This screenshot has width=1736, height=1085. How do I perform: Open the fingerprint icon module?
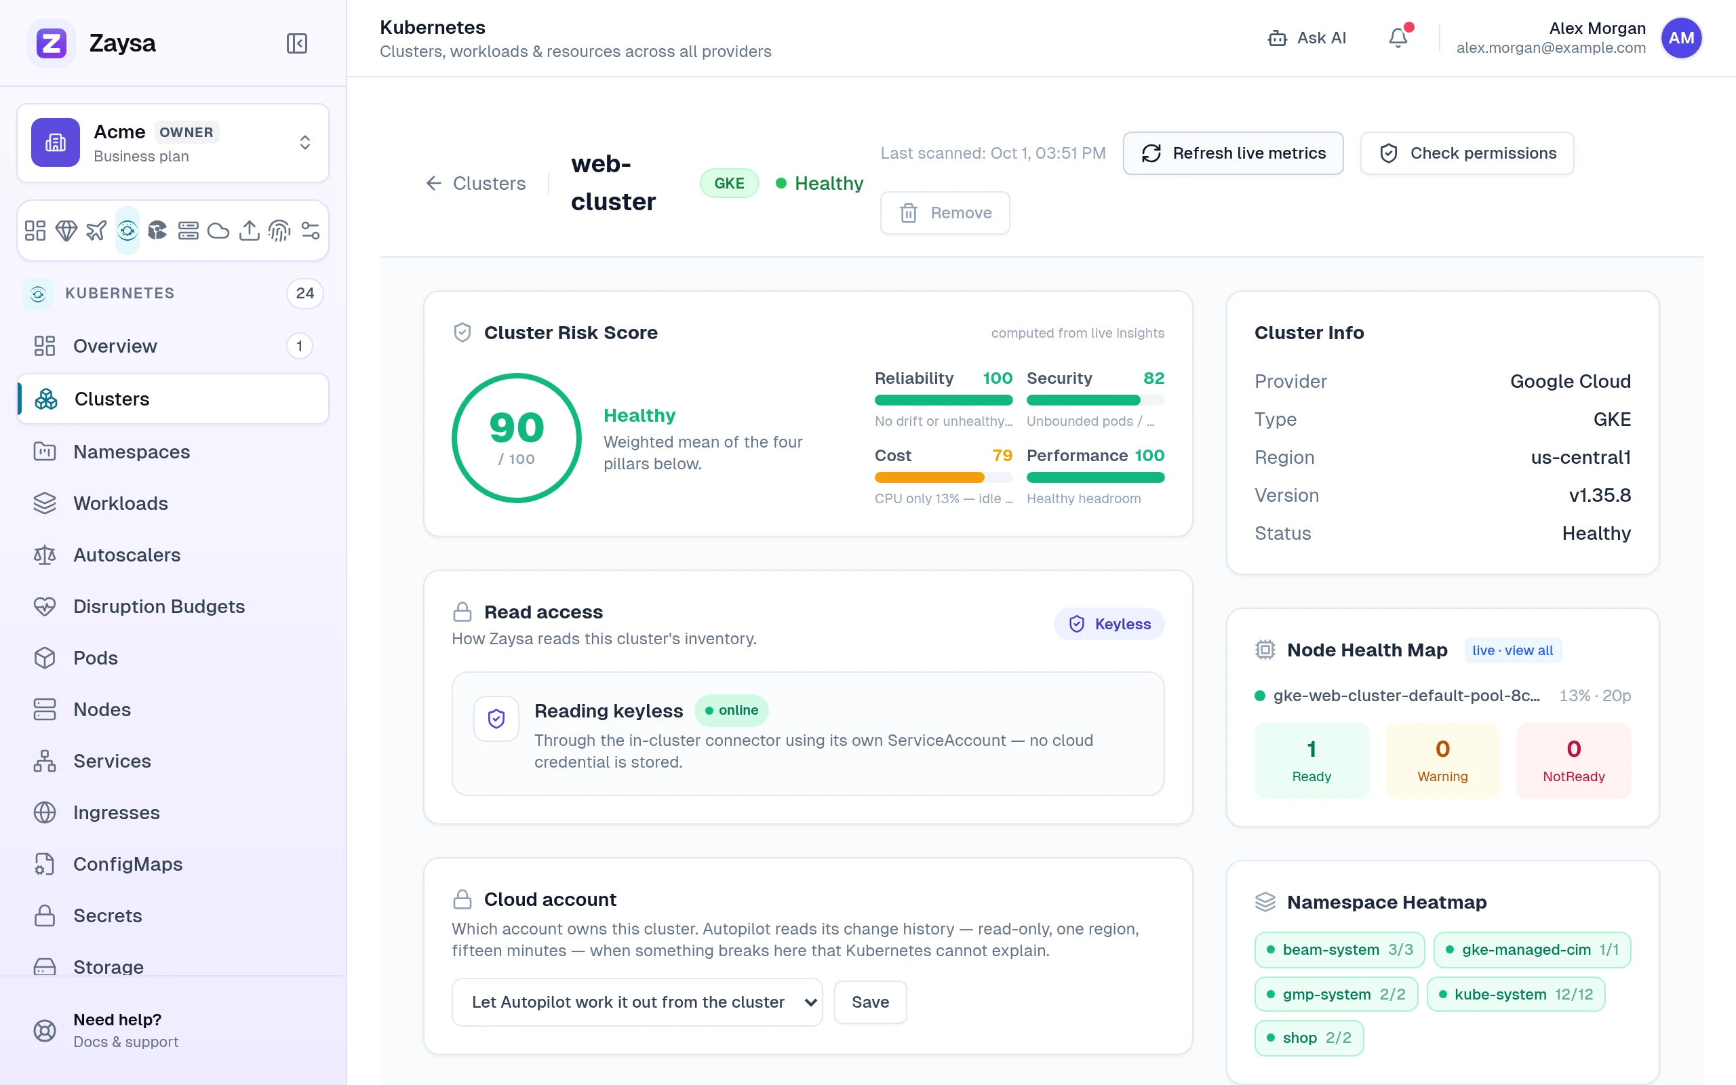pyautogui.click(x=279, y=231)
